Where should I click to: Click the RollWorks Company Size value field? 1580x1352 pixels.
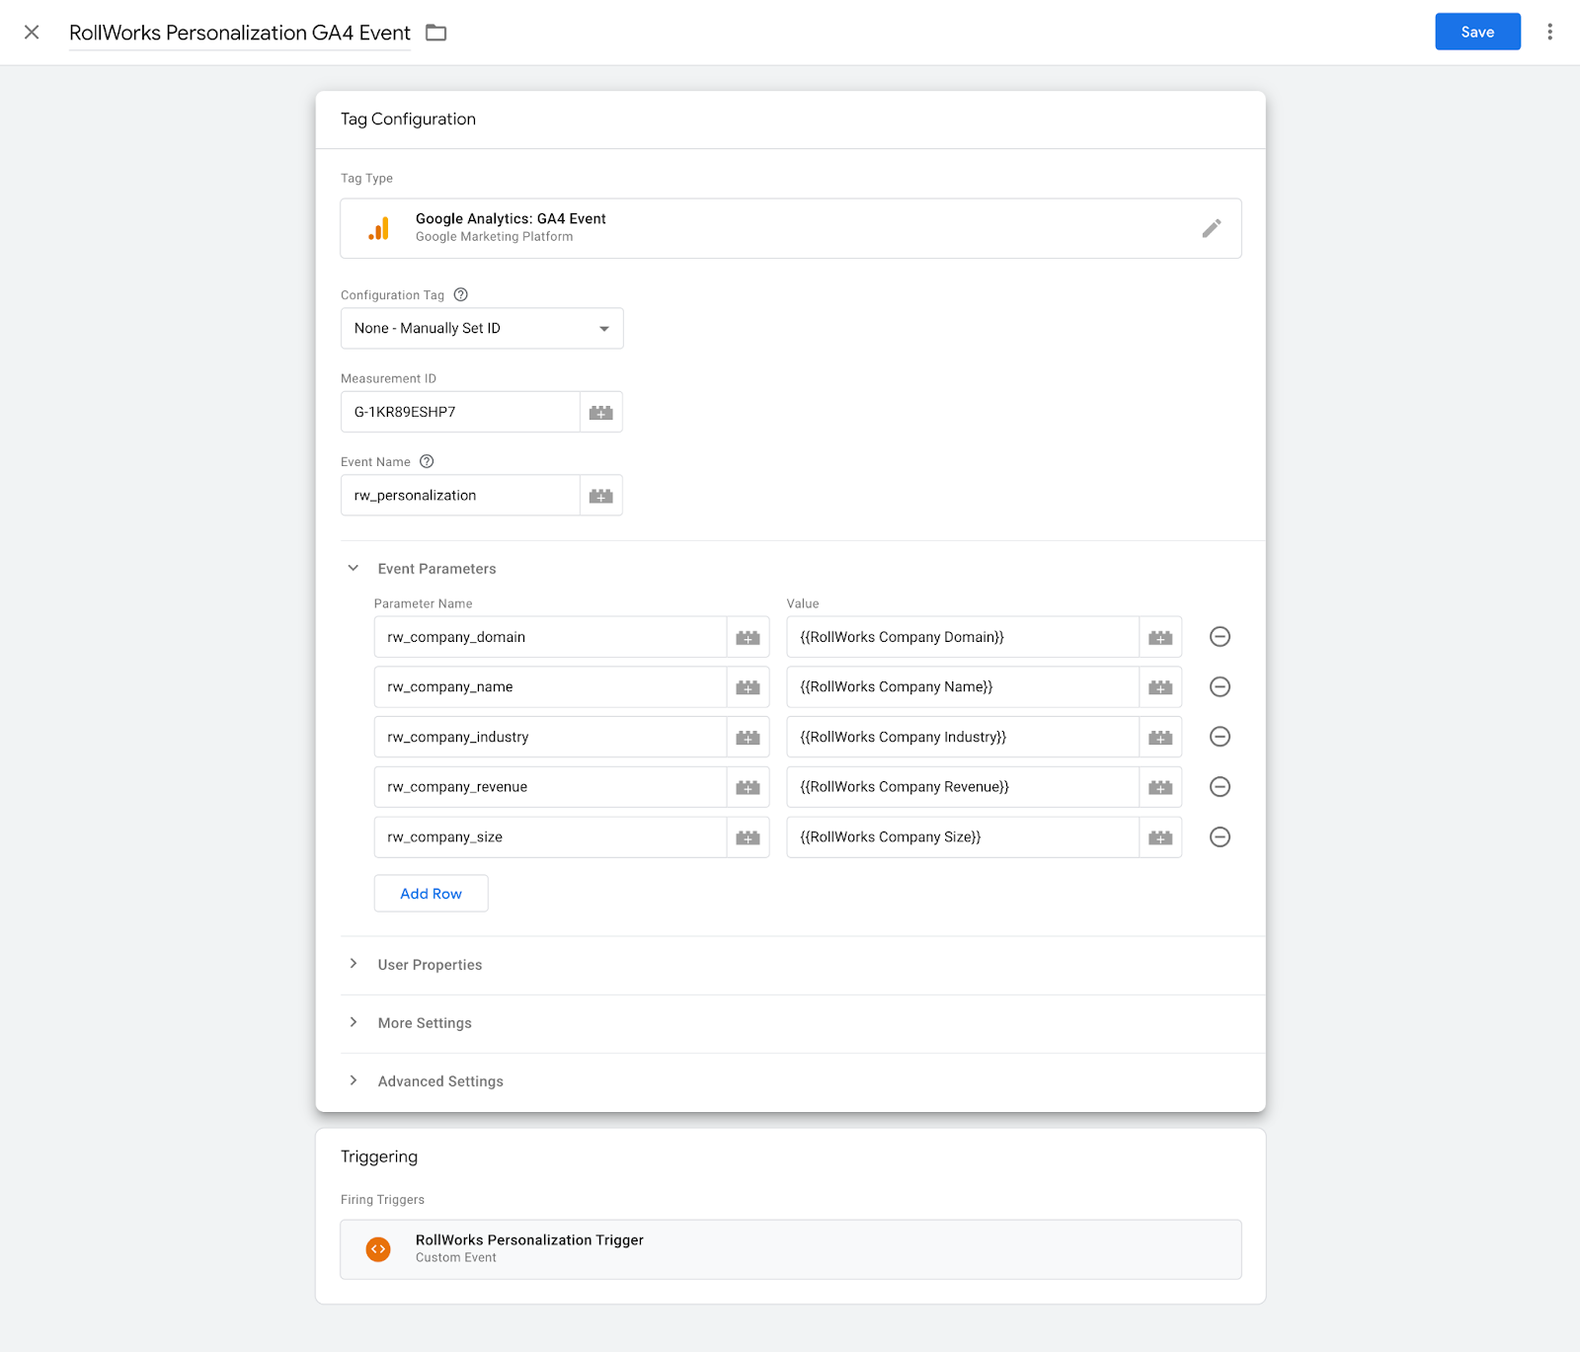(963, 836)
